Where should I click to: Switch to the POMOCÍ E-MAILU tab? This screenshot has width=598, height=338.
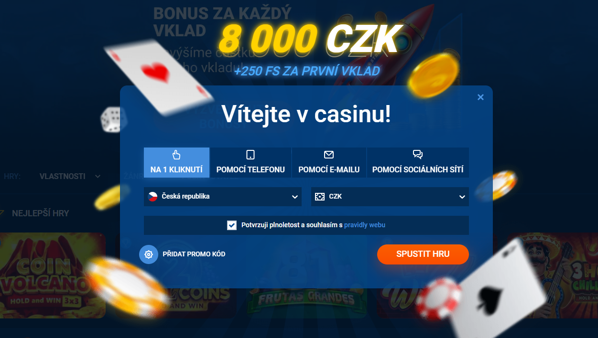coord(329,162)
